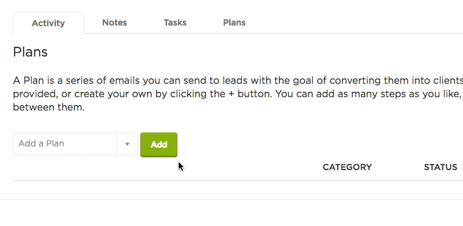This screenshot has height=226, width=463.
Task: Switch to the Tasks tab
Action: click(175, 22)
